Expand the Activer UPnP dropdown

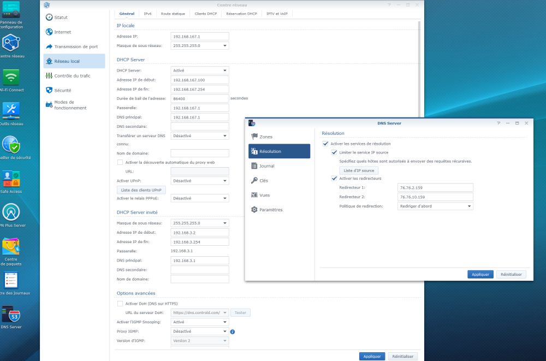[x=199, y=180]
